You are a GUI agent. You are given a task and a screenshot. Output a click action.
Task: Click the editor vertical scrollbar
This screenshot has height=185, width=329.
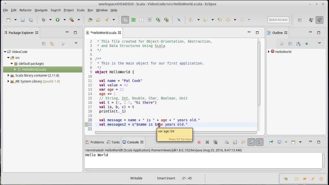(x=259, y=73)
